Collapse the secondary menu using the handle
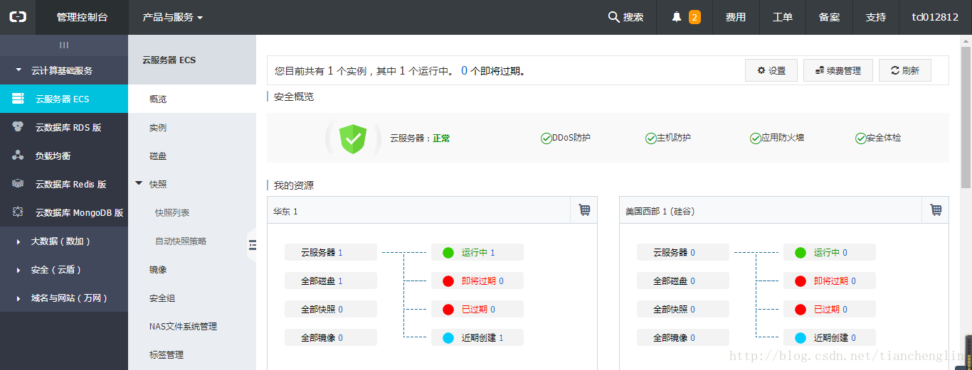This screenshot has width=972, height=370. tap(252, 245)
